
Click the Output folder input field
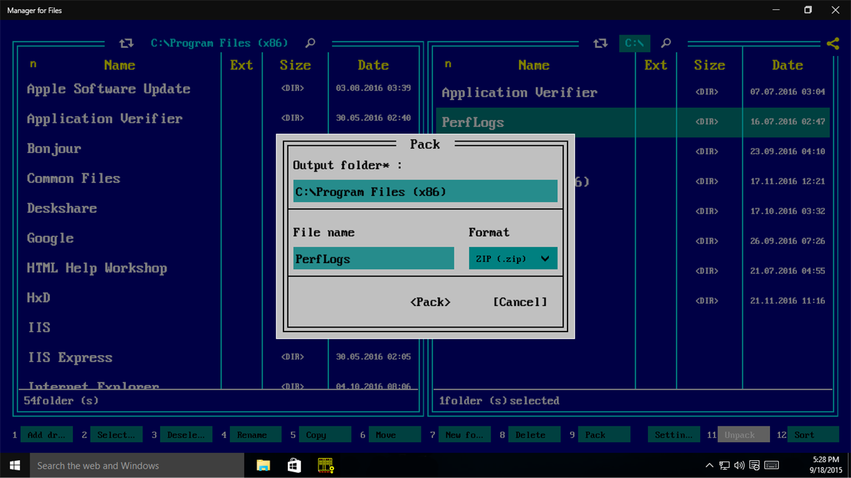(x=425, y=191)
